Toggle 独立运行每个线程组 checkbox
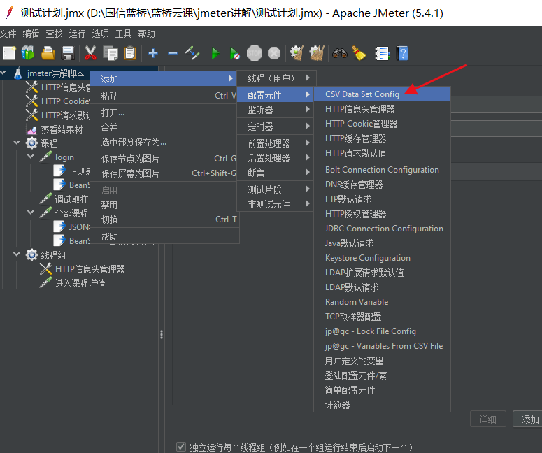The height and width of the screenshot is (453, 542). [x=180, y=447]
